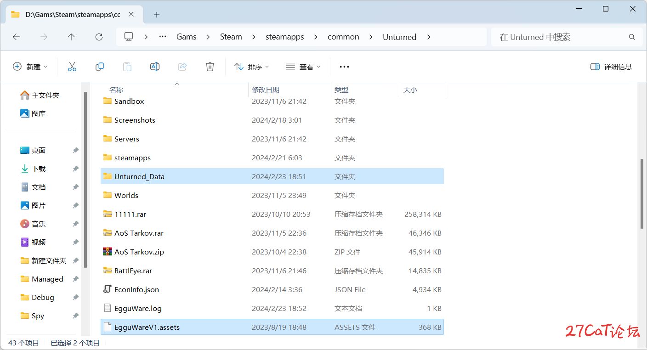Screen dimensions: 647x350
Task: Click the Rename icon in toolbar
Action: click(x=155, y=67)
